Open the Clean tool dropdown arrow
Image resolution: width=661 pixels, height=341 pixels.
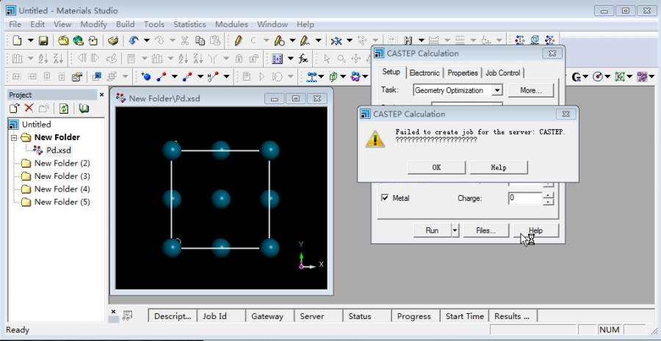(x=349, y=41)
